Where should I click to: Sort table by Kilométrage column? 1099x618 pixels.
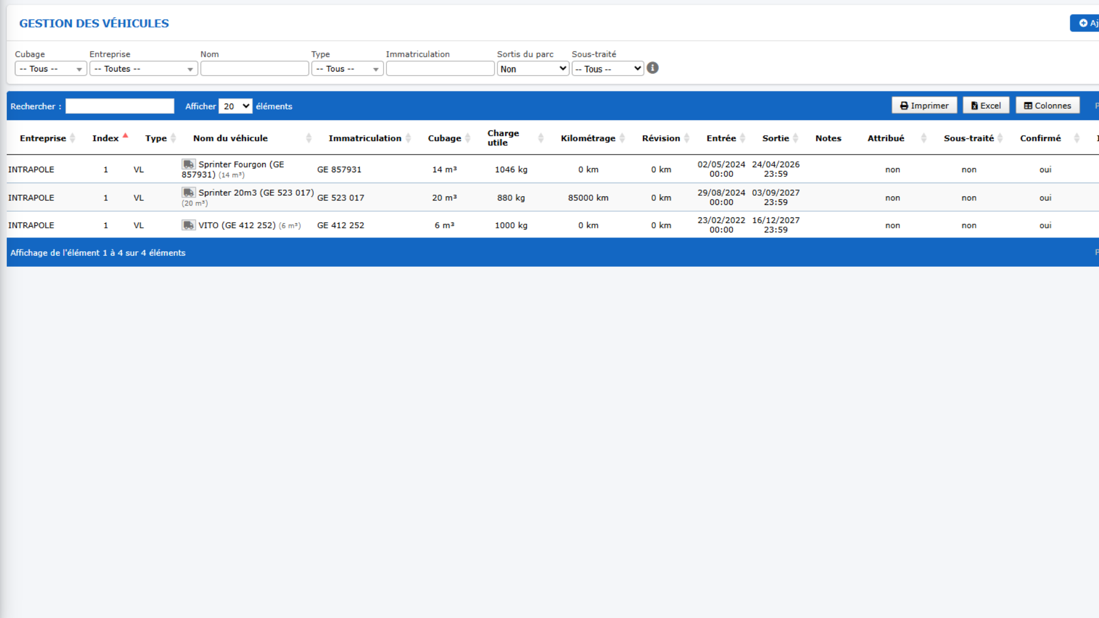(x=593, y=138)
